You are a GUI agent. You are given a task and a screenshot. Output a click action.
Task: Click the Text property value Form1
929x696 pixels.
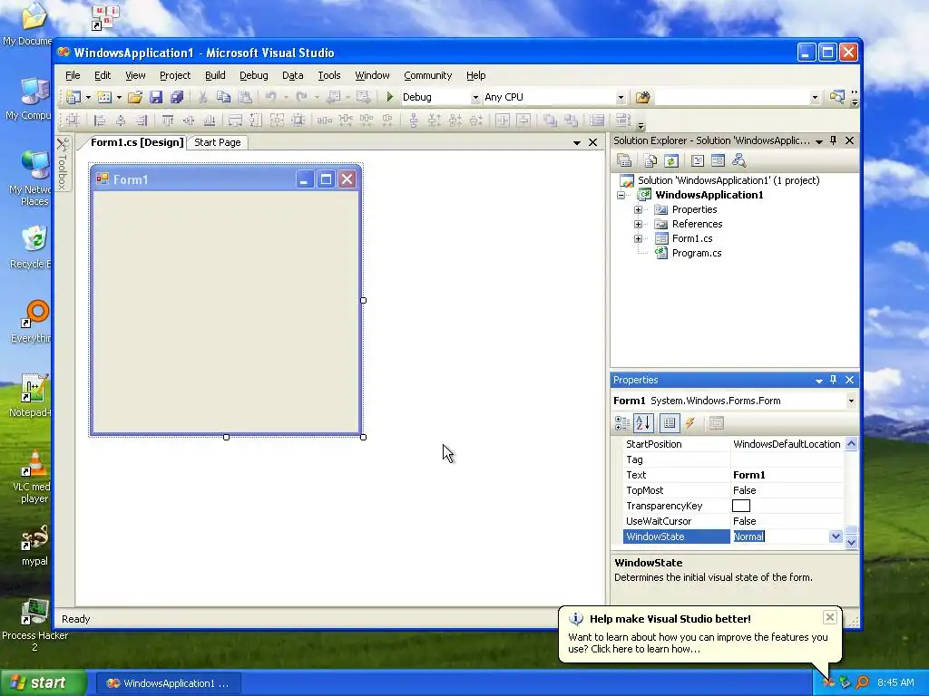(x=748, y=475)
